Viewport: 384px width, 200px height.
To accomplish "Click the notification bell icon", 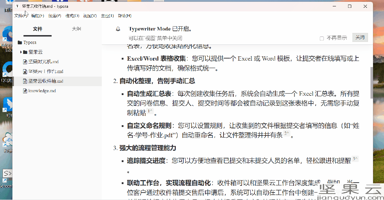I will pos(118,29).
